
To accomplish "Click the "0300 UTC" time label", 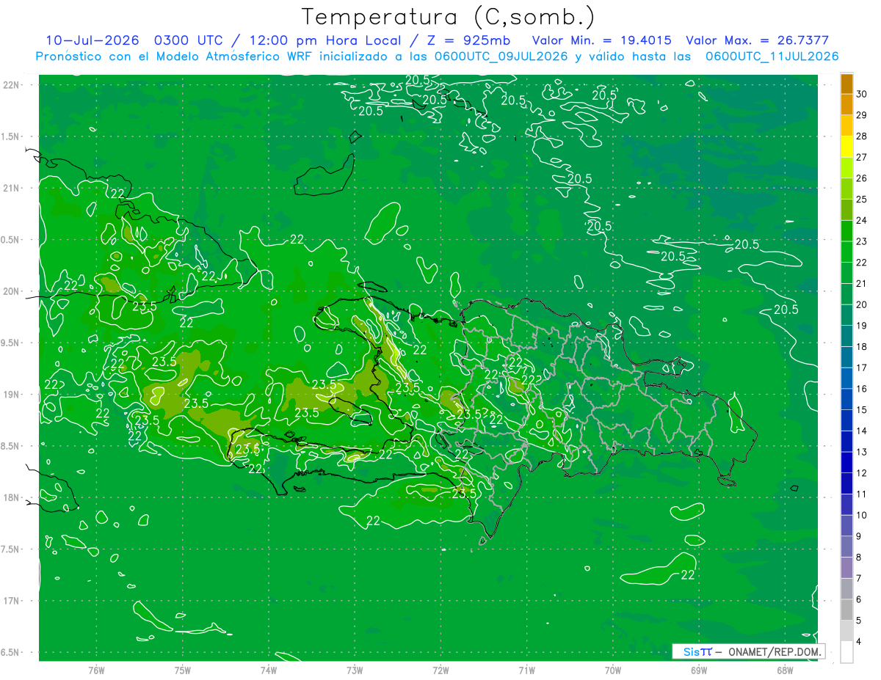I will tap(189, 40).
